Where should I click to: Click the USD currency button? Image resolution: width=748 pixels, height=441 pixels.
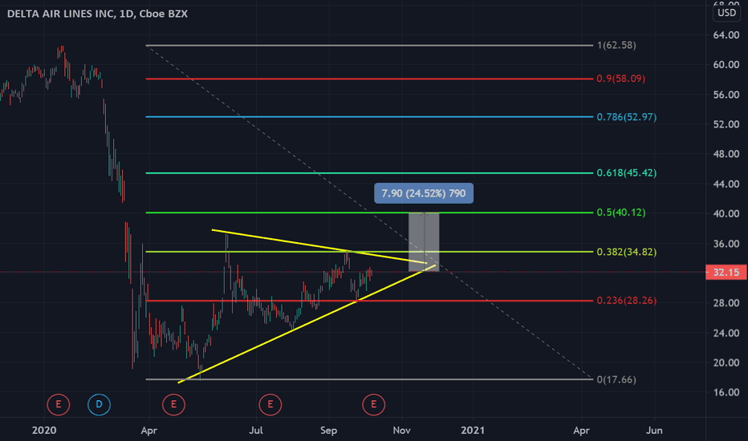coord(727,13)
